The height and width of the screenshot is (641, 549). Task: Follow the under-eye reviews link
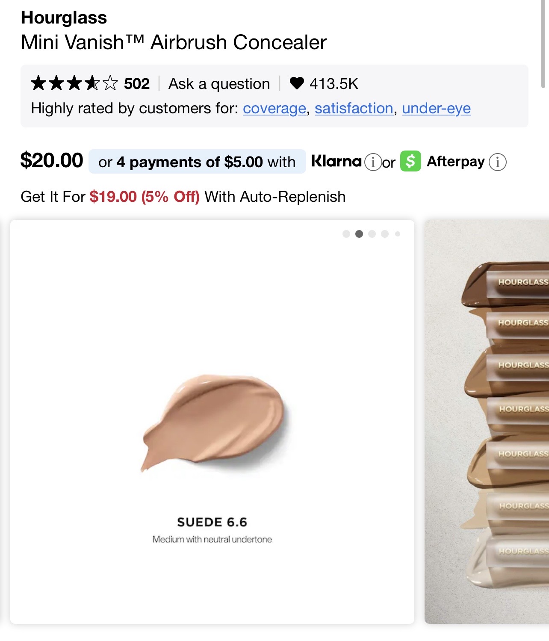436,109
